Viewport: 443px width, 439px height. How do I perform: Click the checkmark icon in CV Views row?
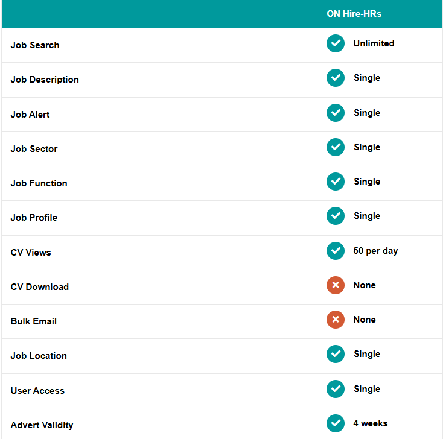point(336,251)
